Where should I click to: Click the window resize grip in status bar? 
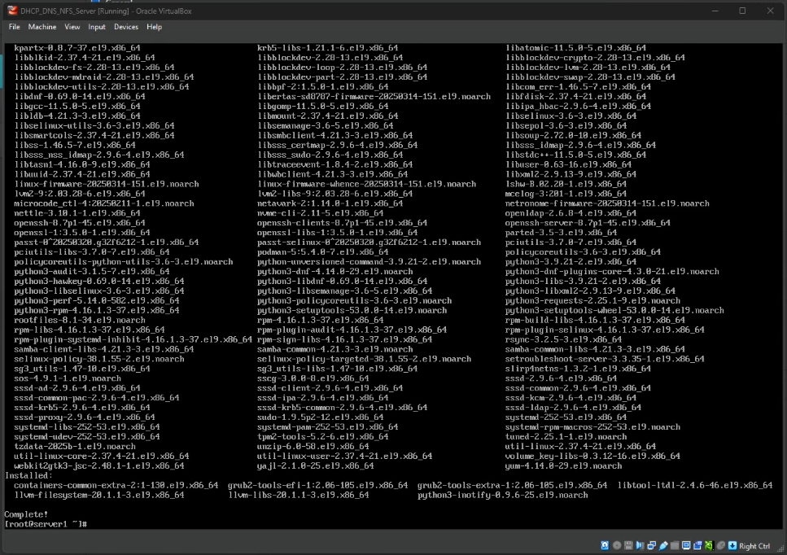pos(779,547)
